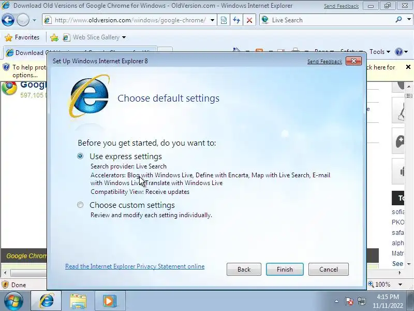Click the Google Chrome logo on page

coord(9,88)
